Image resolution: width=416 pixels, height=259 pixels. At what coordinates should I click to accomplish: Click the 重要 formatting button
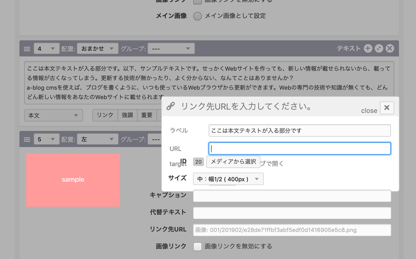(x=147, y=116)
